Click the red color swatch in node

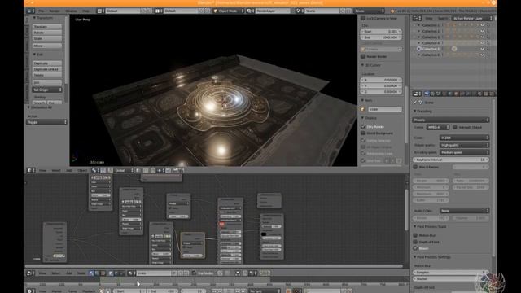pos(222,225)
